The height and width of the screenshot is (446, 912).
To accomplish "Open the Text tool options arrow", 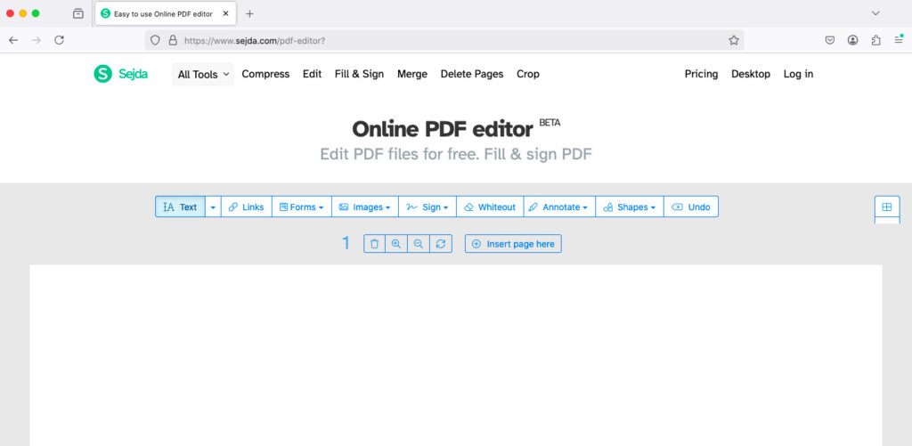I will 213,207.
